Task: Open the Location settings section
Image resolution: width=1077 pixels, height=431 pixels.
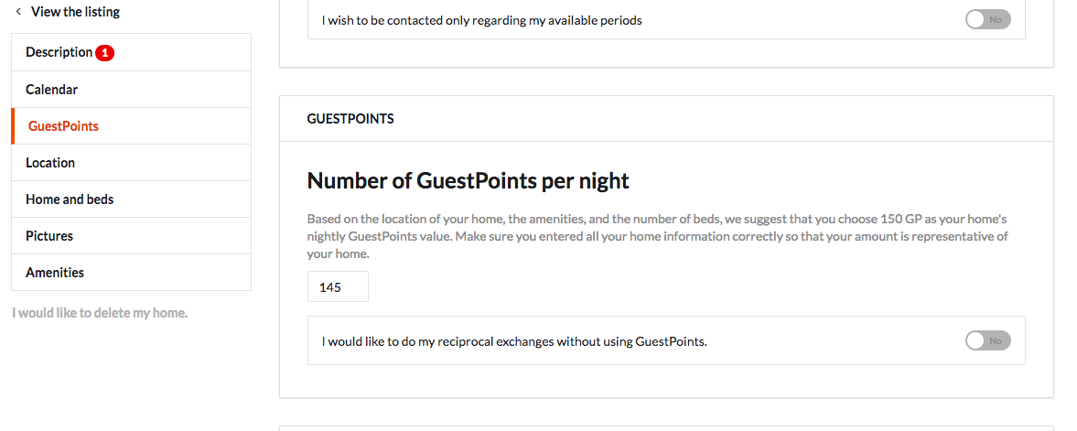Action: click(131, 163)
